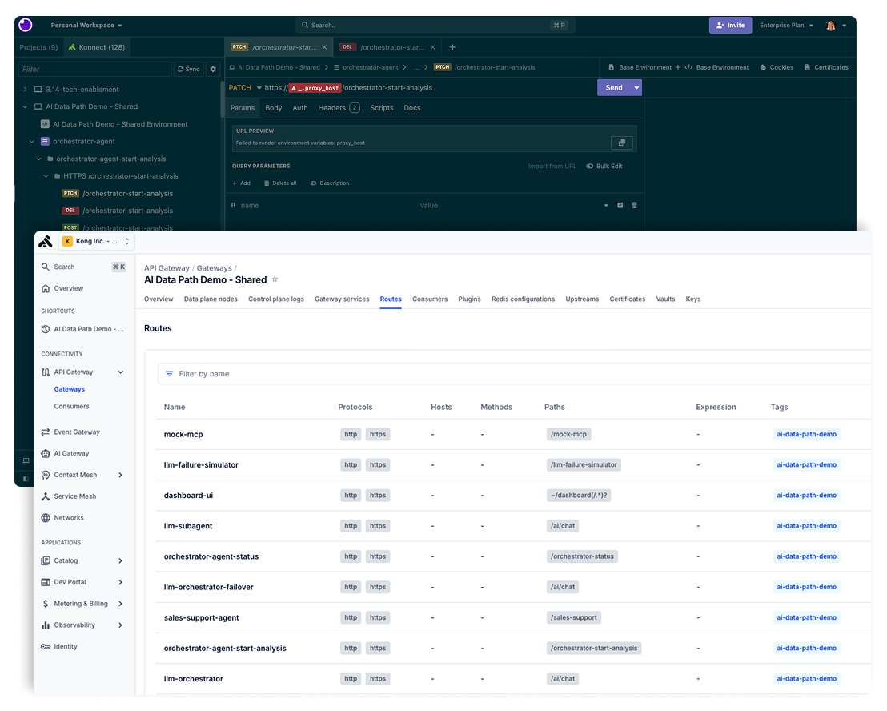Click the Search icon in Konnect sidebar
The image size is (887, 711).
(46, 267)
